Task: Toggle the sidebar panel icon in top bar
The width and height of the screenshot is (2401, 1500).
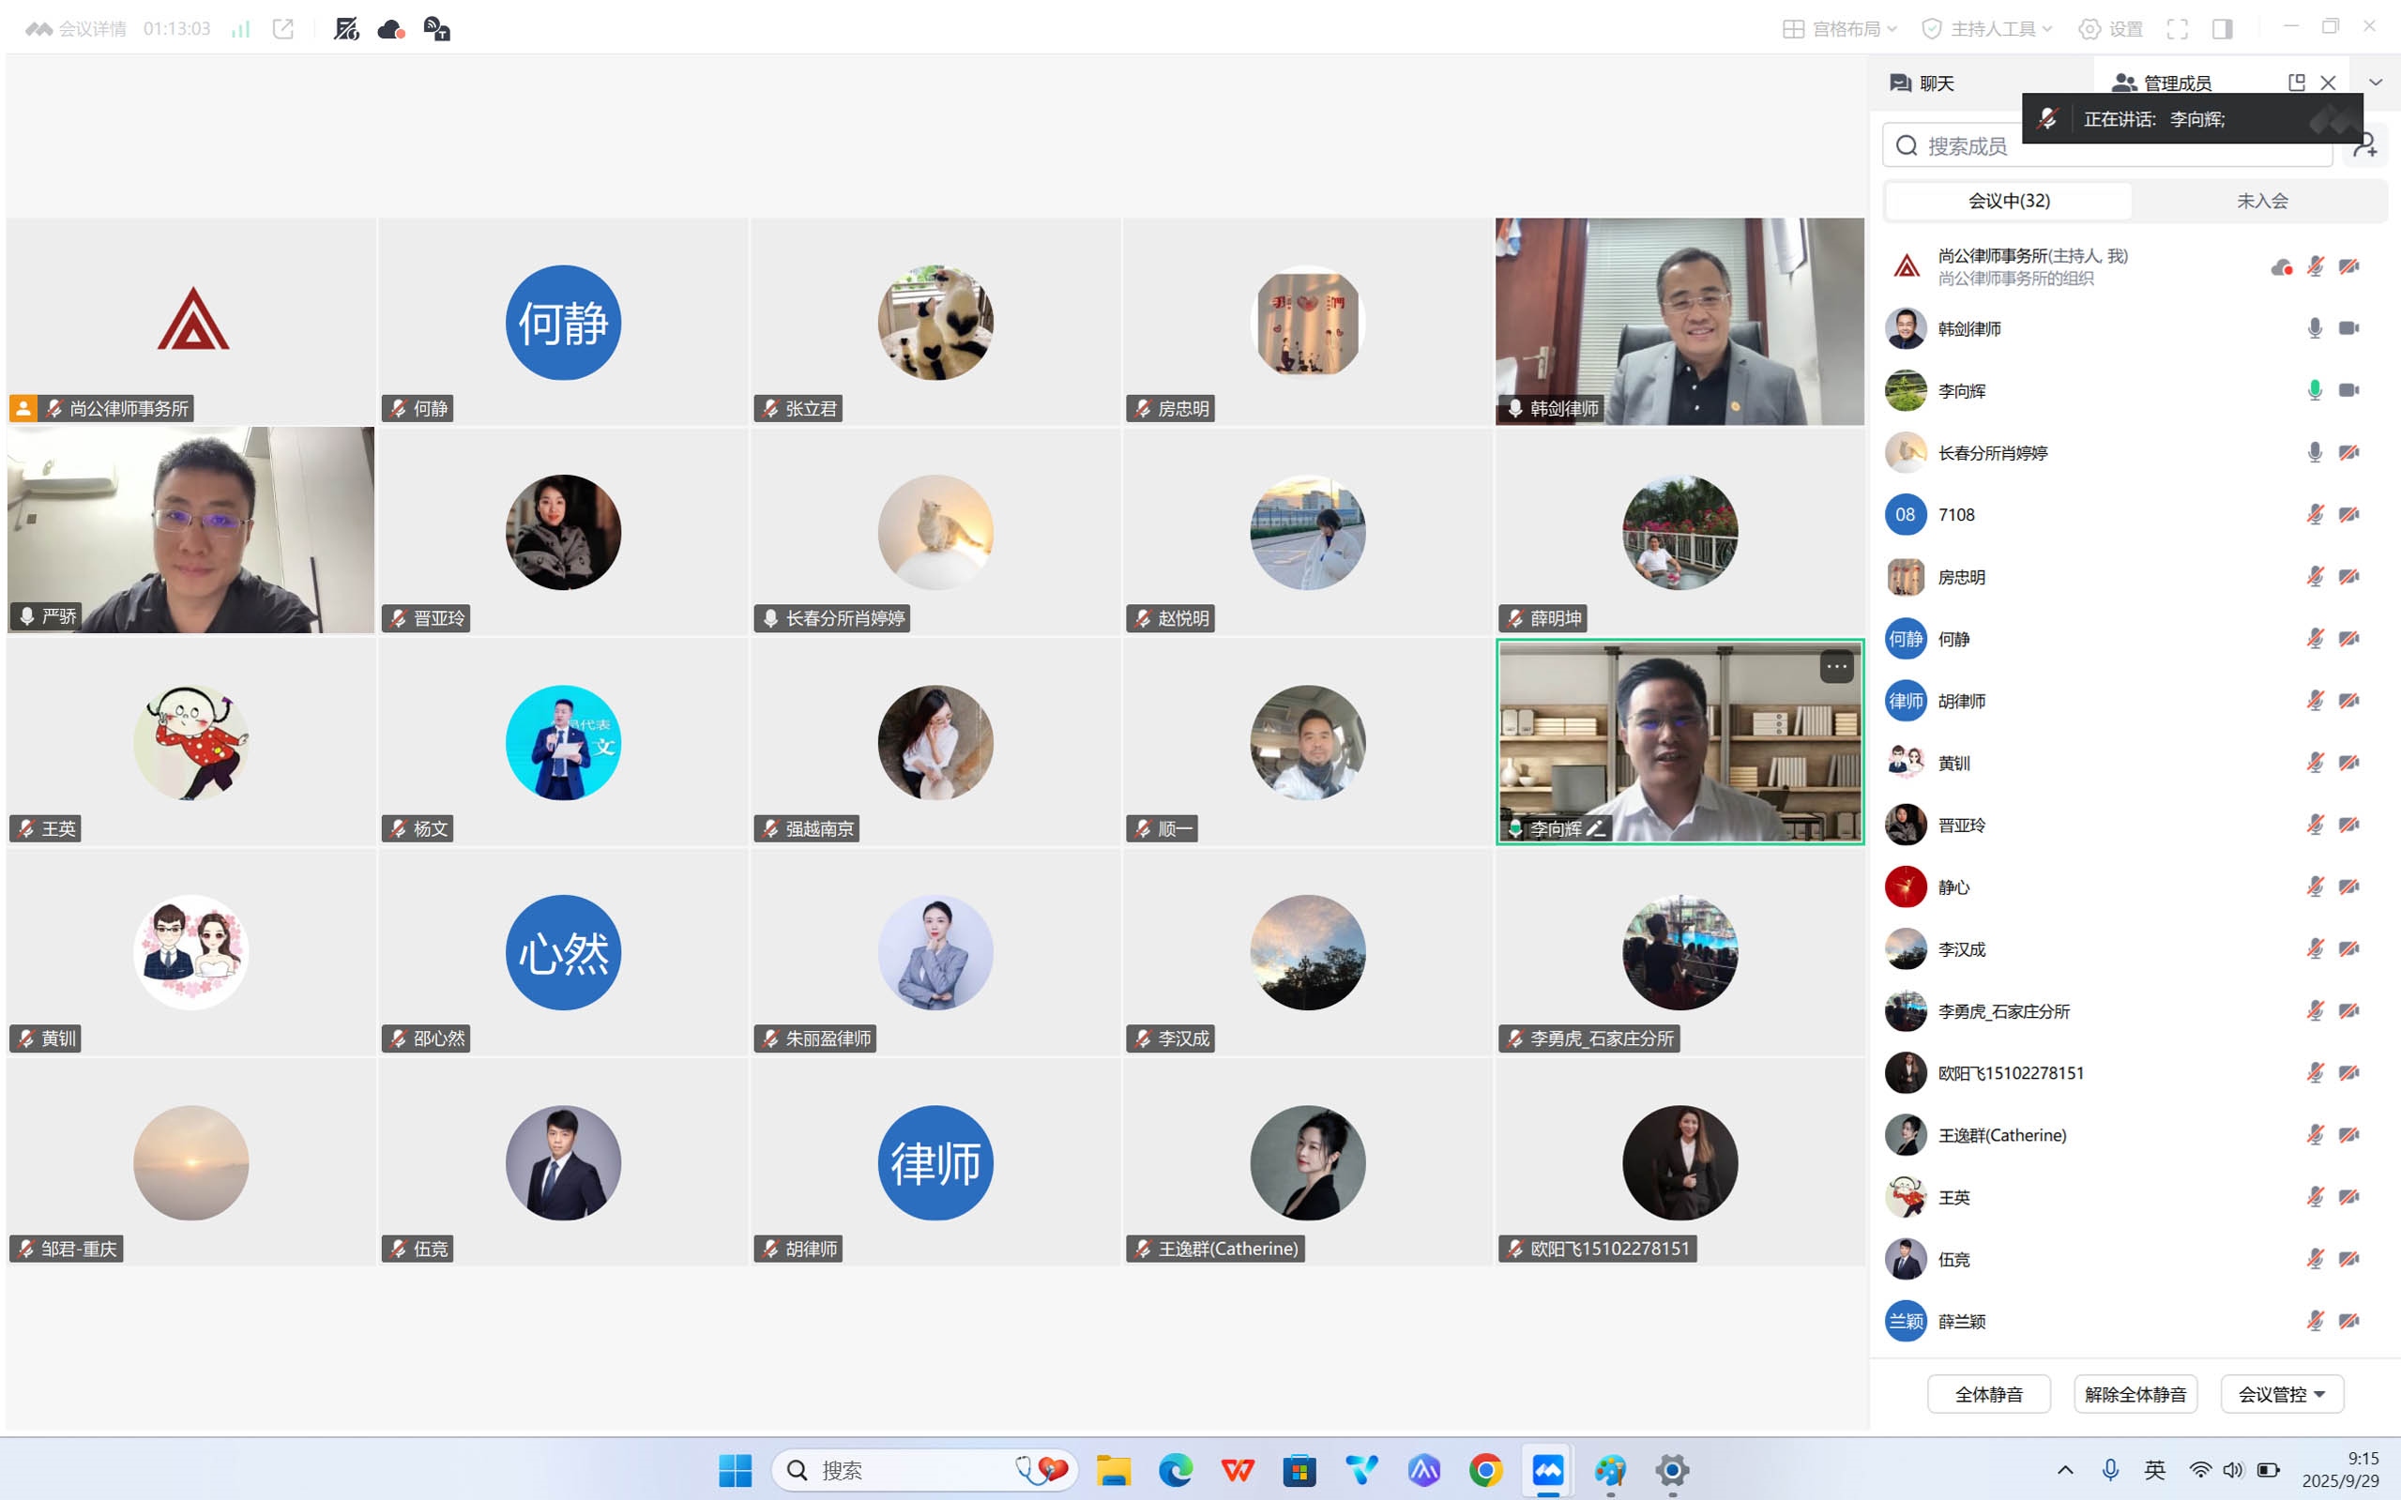Action: pyautogui.click(x=2223, y=29)
